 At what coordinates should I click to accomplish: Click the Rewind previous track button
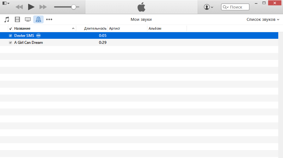pos(19,7)
